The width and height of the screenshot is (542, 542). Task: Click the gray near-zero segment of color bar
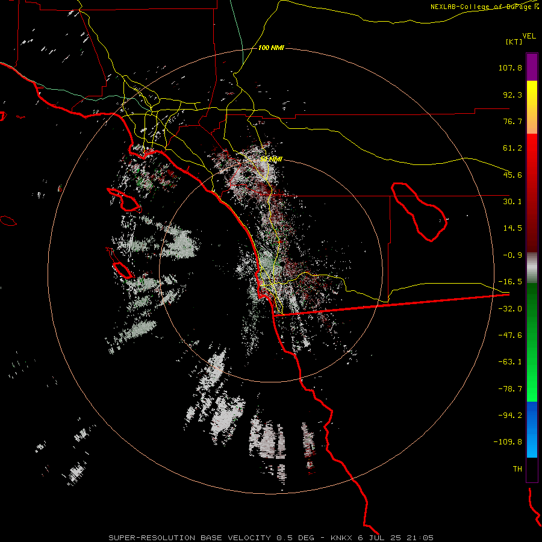[x=532, y=267]
